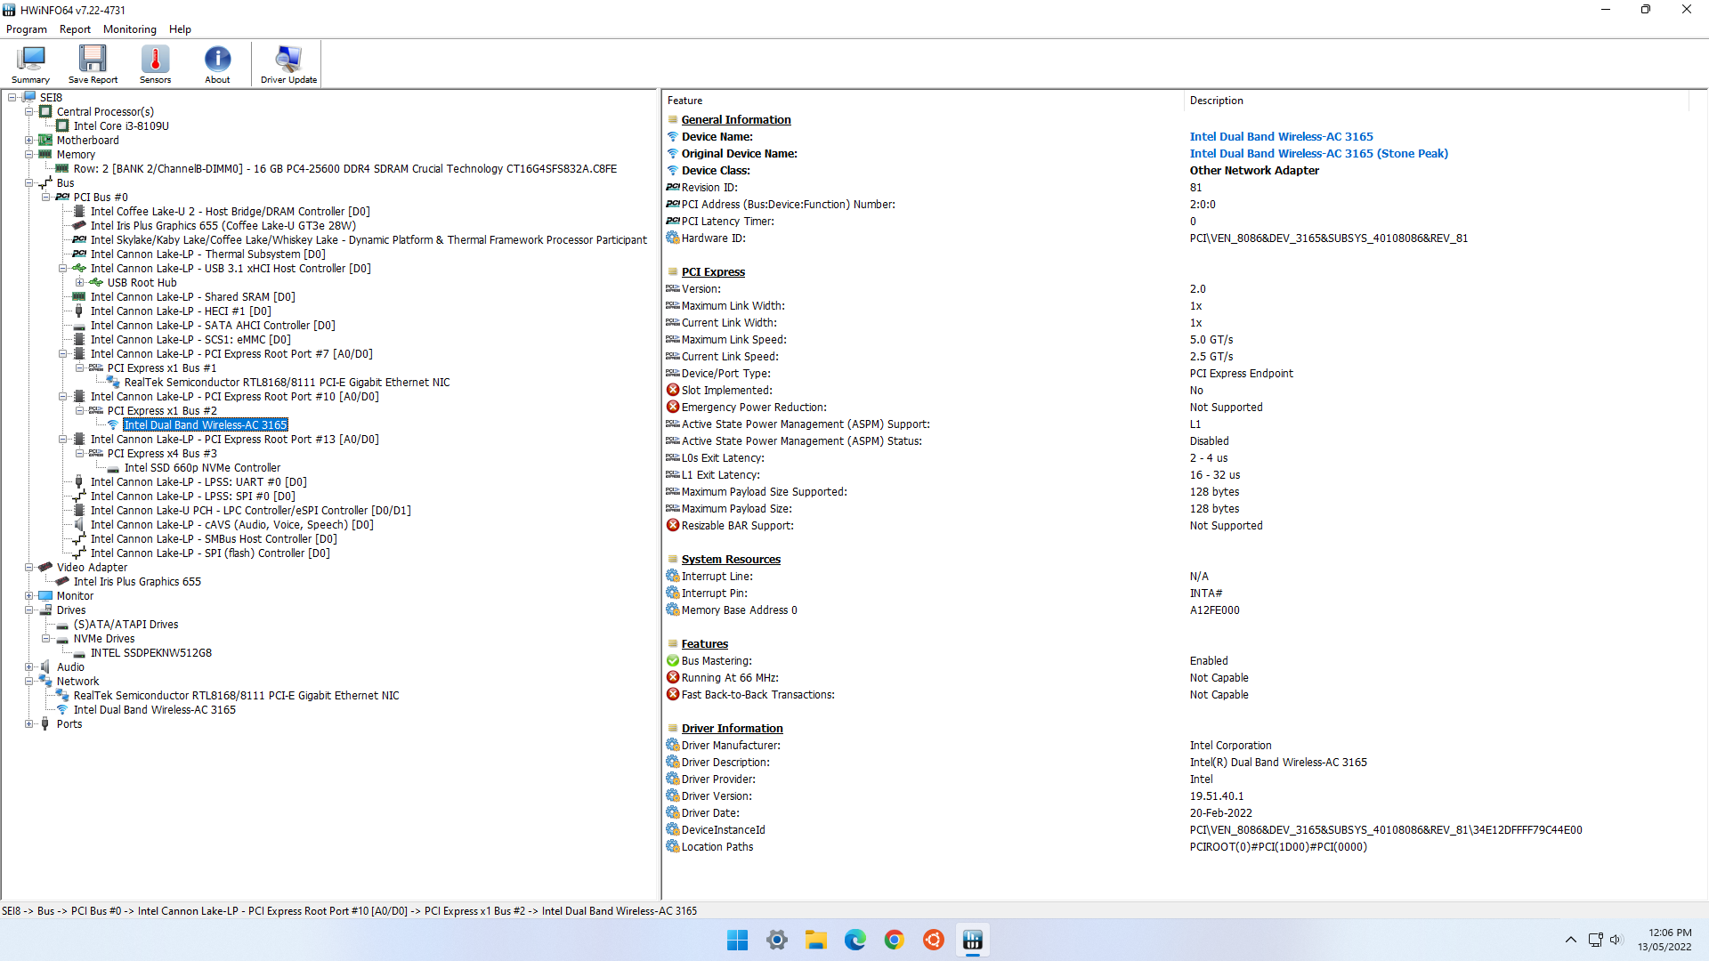Click the Wi-Fi icon of selected Wireless-AC 3165
Screen dimensions: 1709x961
click(x=113, y=425)
